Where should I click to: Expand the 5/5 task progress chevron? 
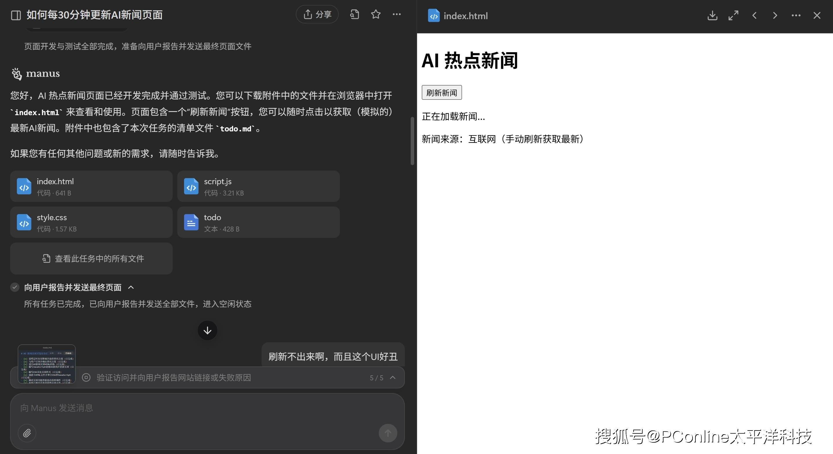coord(393,377)
